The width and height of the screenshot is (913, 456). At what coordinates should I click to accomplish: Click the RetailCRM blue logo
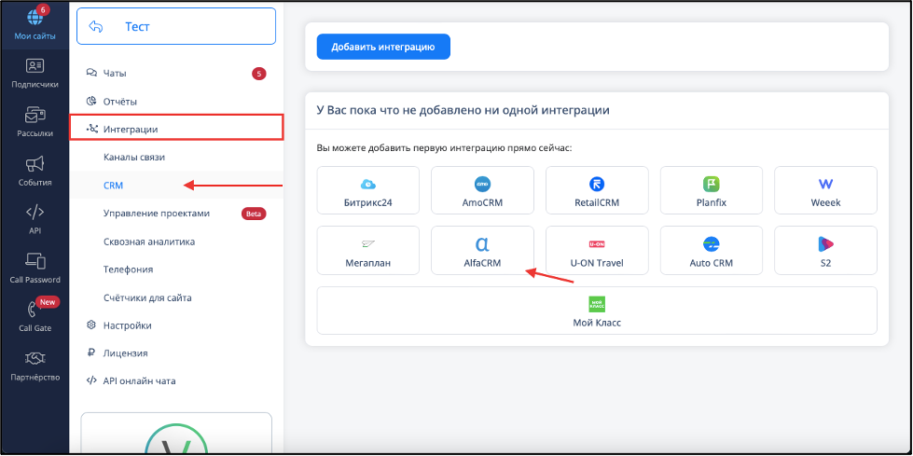point(597,184)
